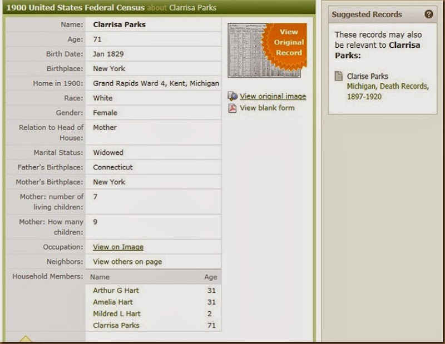Screen dimensions: 445x344
Task: Open the Suggested Records help question-mark icon
Action: [428, 14]
